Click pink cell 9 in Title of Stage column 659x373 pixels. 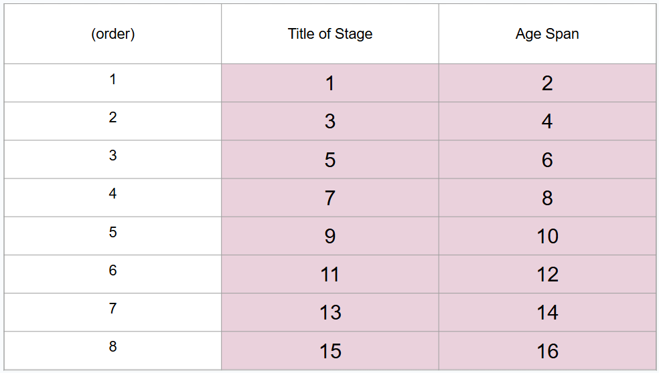(x=329, y=236)
